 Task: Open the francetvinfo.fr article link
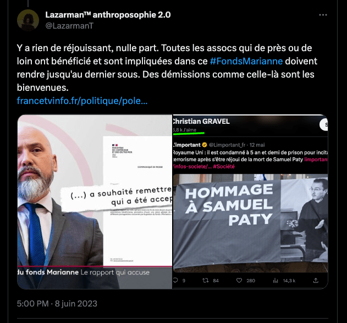[82, 101]
